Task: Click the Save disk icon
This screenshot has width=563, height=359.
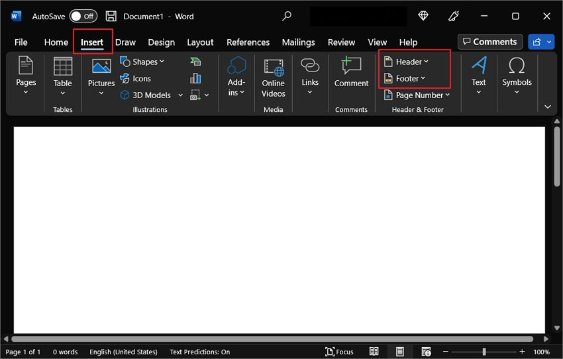Action: click(111, 16)
